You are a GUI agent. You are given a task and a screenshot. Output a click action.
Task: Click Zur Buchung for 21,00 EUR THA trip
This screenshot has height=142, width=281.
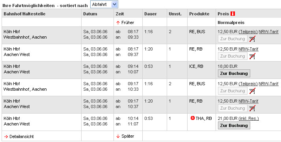234,125
